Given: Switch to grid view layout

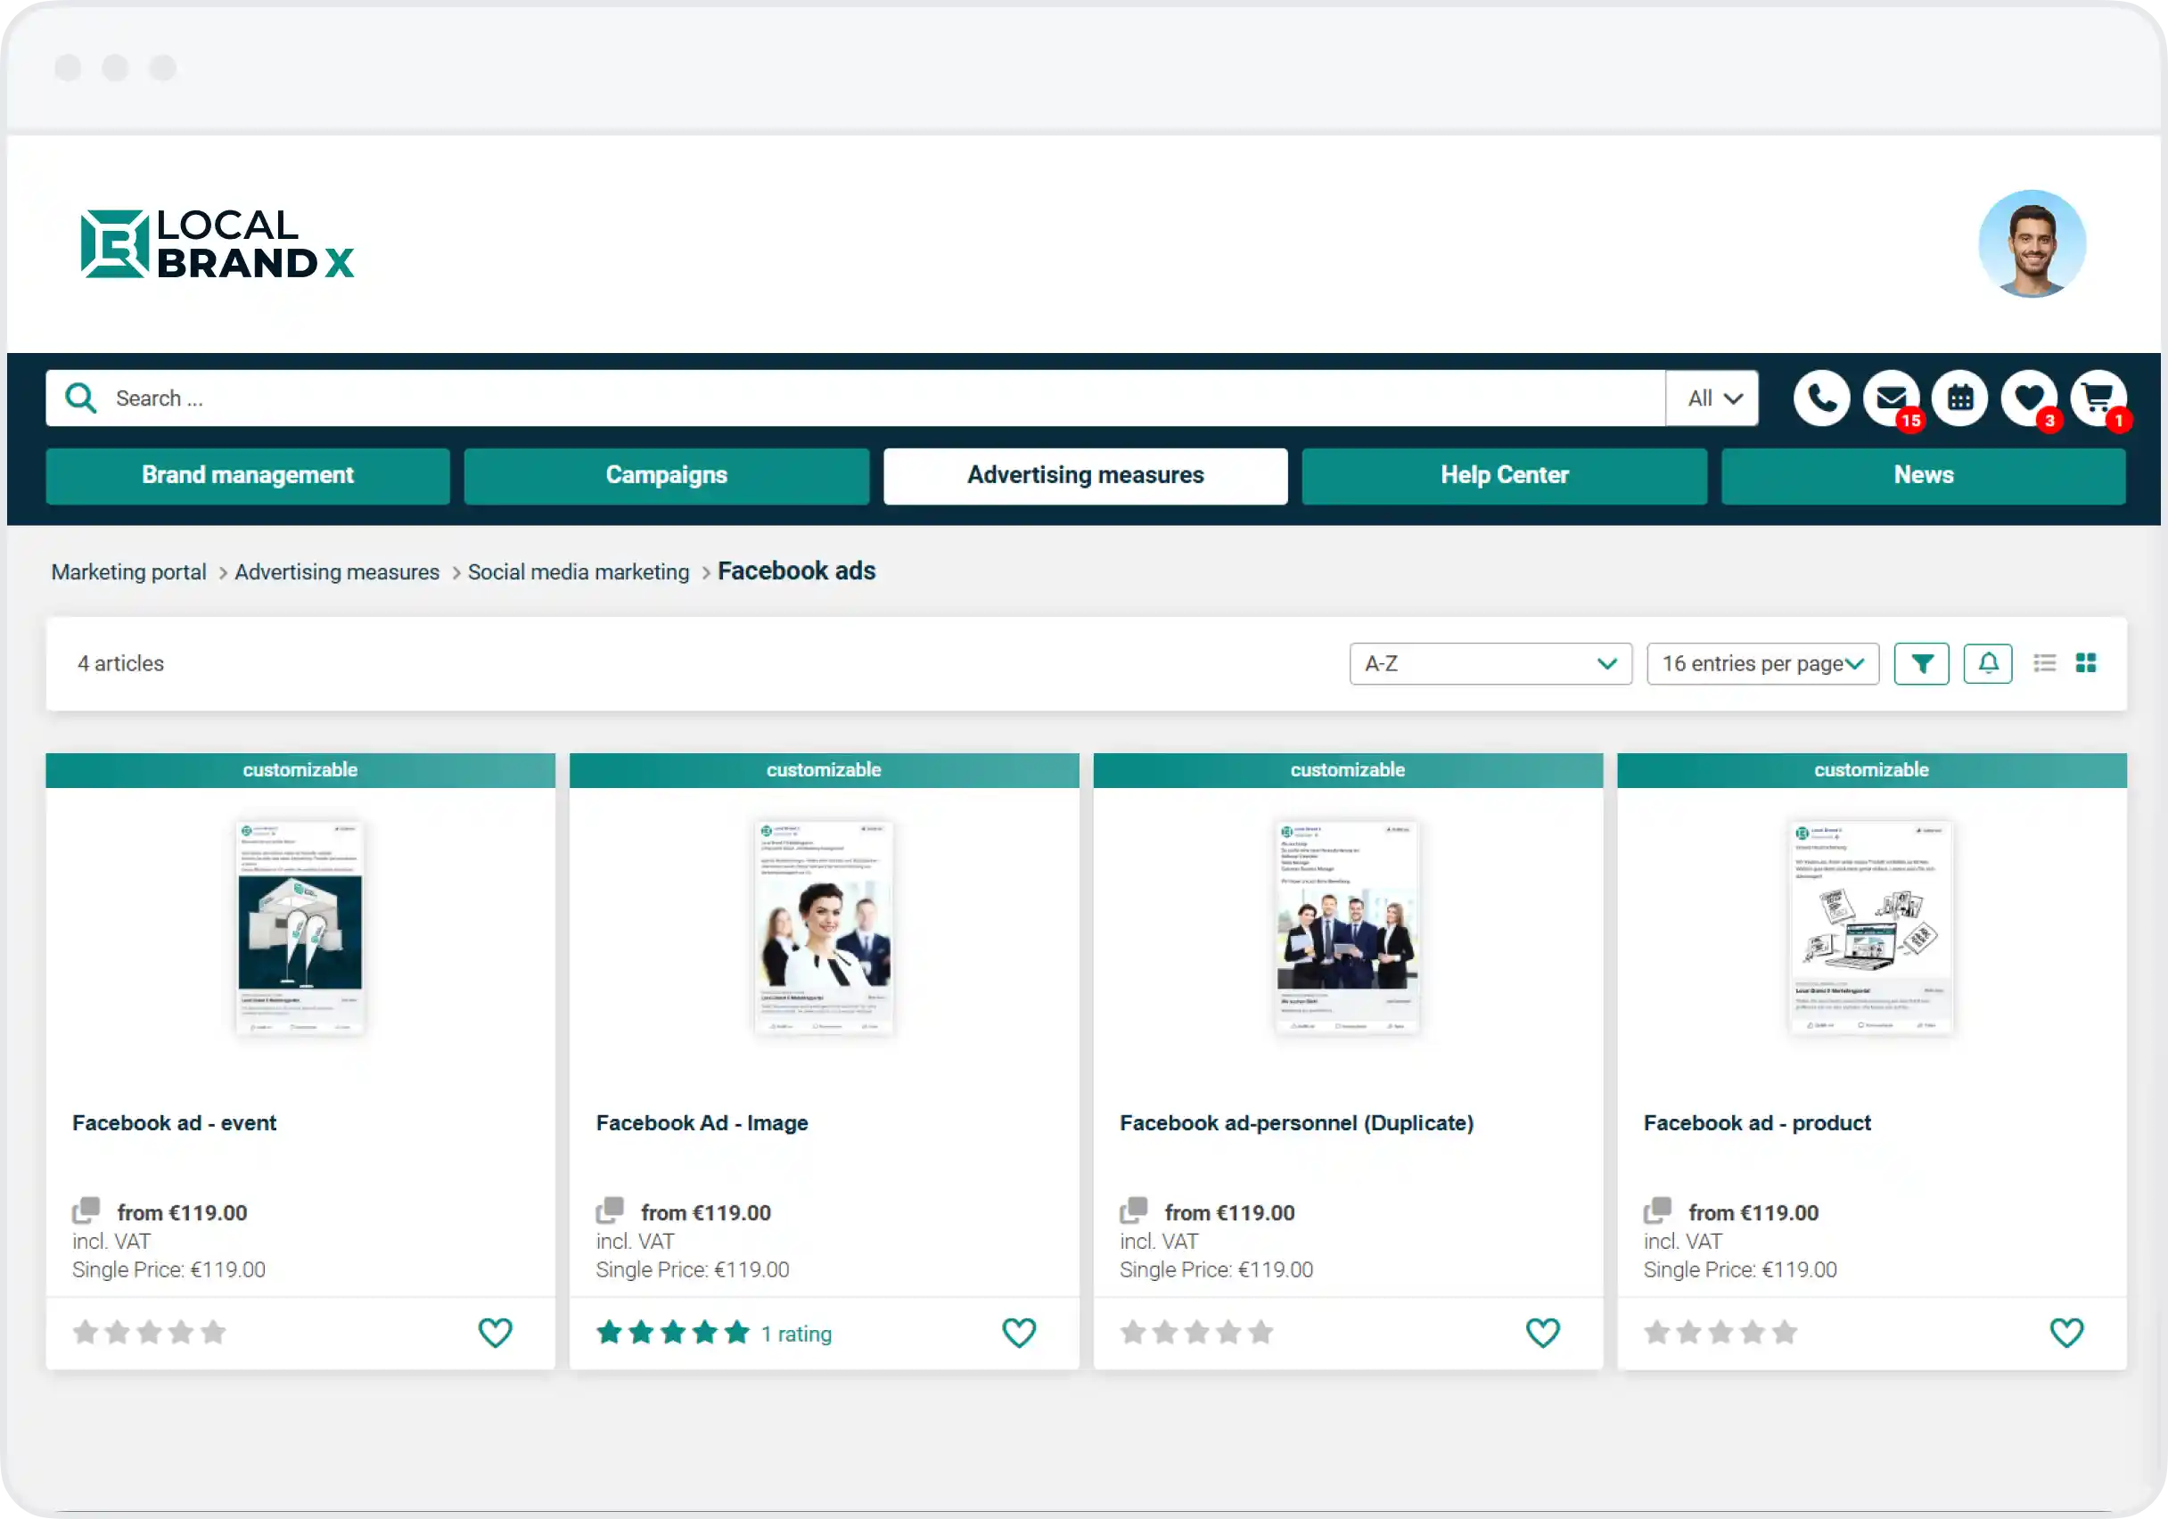Looking at the screenshot, I should click(2086, 664).
